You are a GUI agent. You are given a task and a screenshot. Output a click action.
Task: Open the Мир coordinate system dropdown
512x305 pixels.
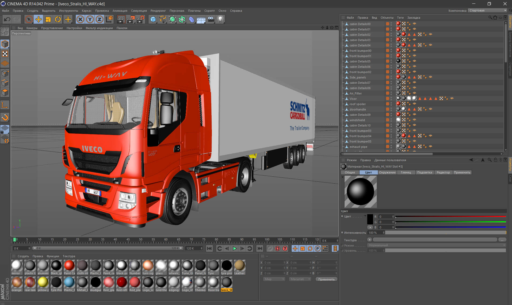(x=274, y=279)
